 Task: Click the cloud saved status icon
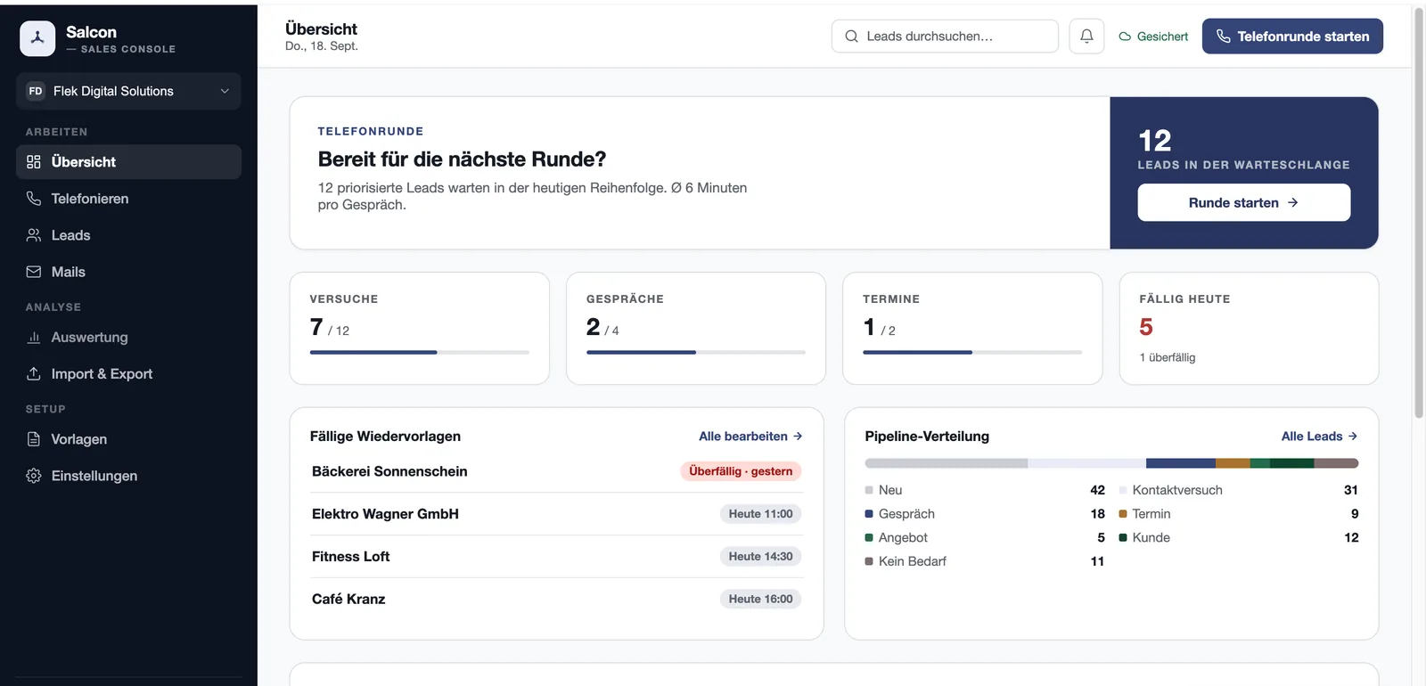coord(1125,37)
